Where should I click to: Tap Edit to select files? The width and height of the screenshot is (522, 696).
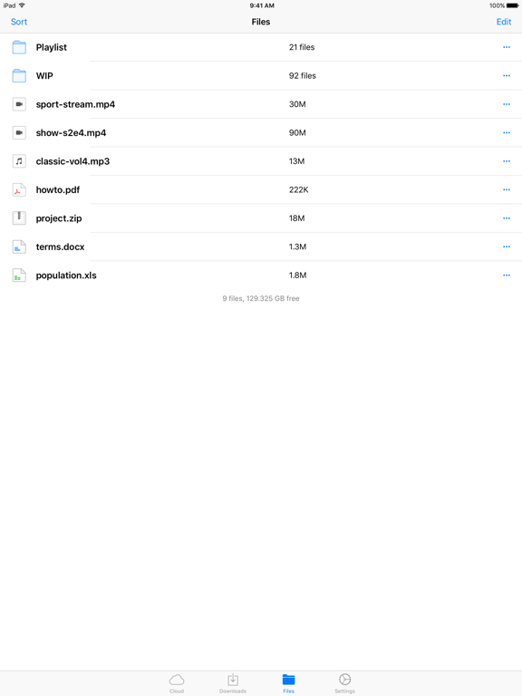pos(504,22)
